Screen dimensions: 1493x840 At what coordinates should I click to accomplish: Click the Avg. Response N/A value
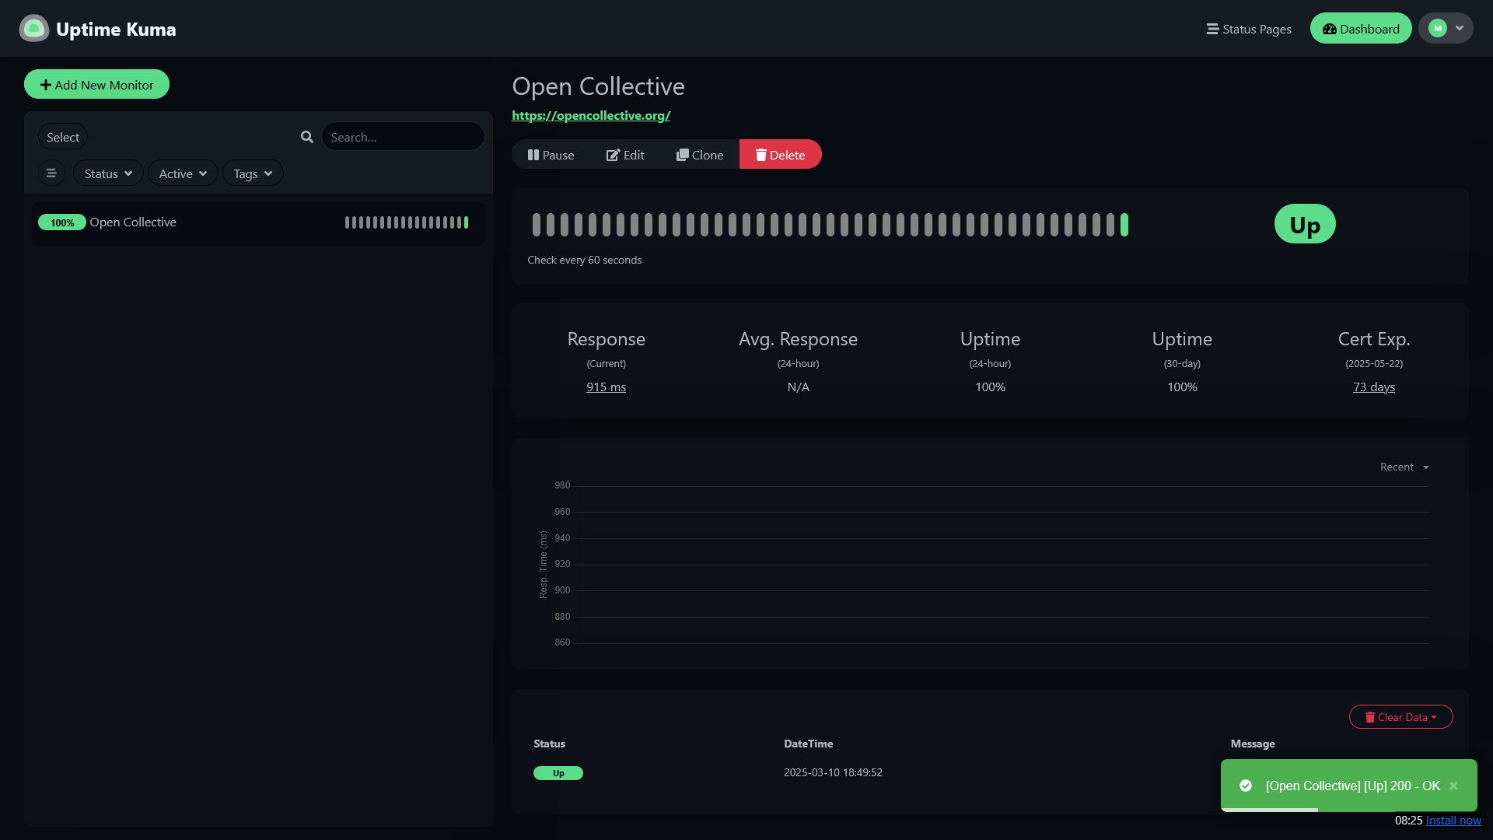[x=798, y=387]
